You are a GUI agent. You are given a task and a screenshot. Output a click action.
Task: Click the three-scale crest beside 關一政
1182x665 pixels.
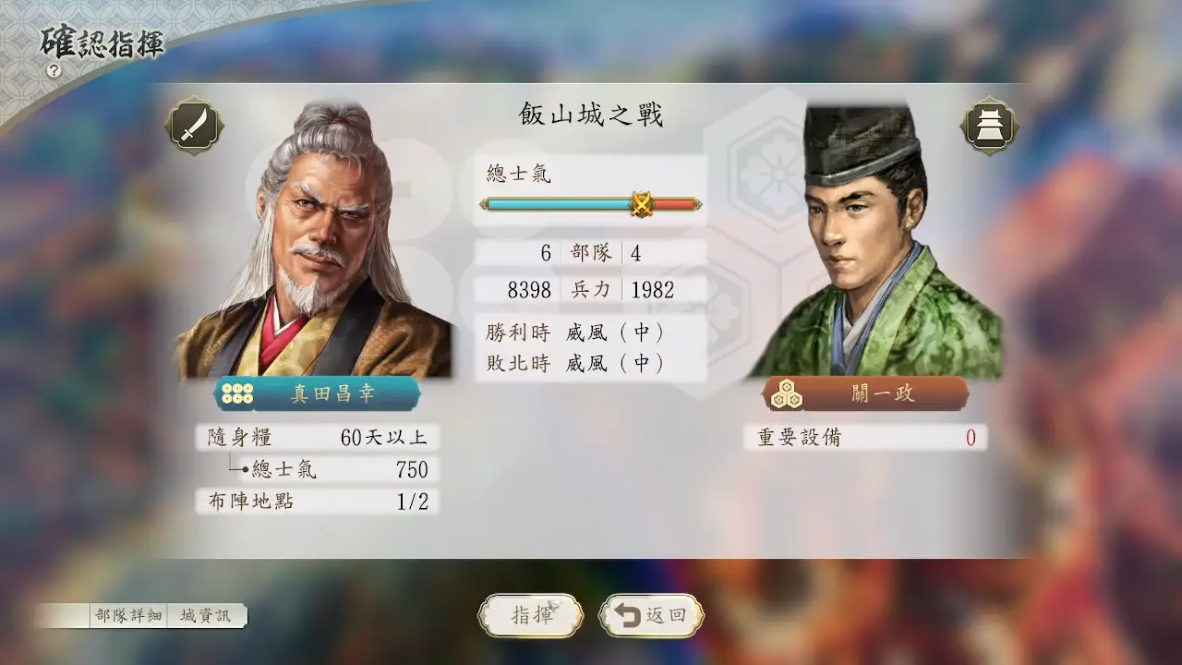tap(786, 394)
